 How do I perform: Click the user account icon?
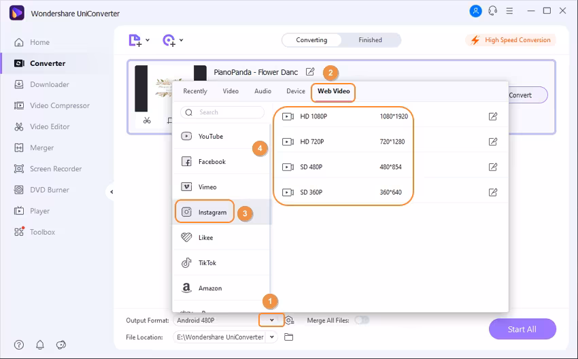475,11
